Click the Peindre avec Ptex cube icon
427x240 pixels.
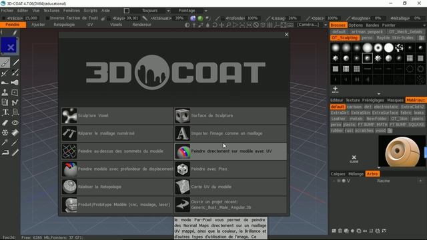pyautogui.click(x=182, y=169)
